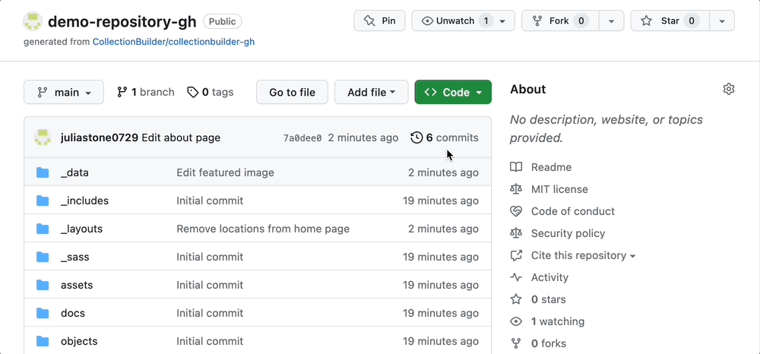Open the _sass folder

pos(75,257)
